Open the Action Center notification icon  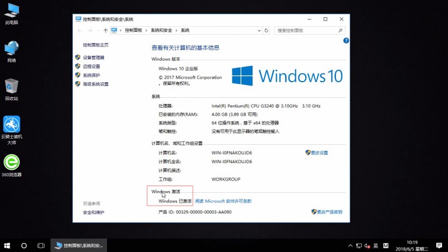[x=440, y=245]
